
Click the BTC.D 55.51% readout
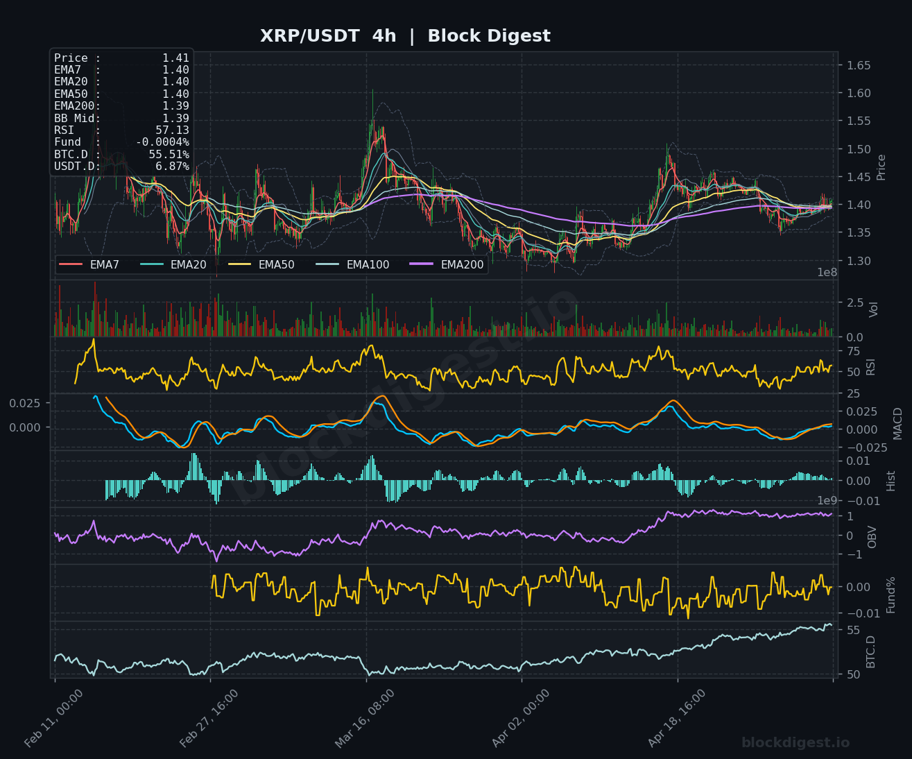[121, 155]
